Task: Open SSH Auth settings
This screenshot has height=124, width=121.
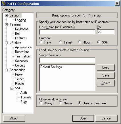Action: click(x=24, y=93)
